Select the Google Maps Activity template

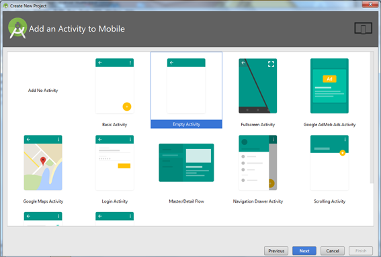tap(43, 162)
